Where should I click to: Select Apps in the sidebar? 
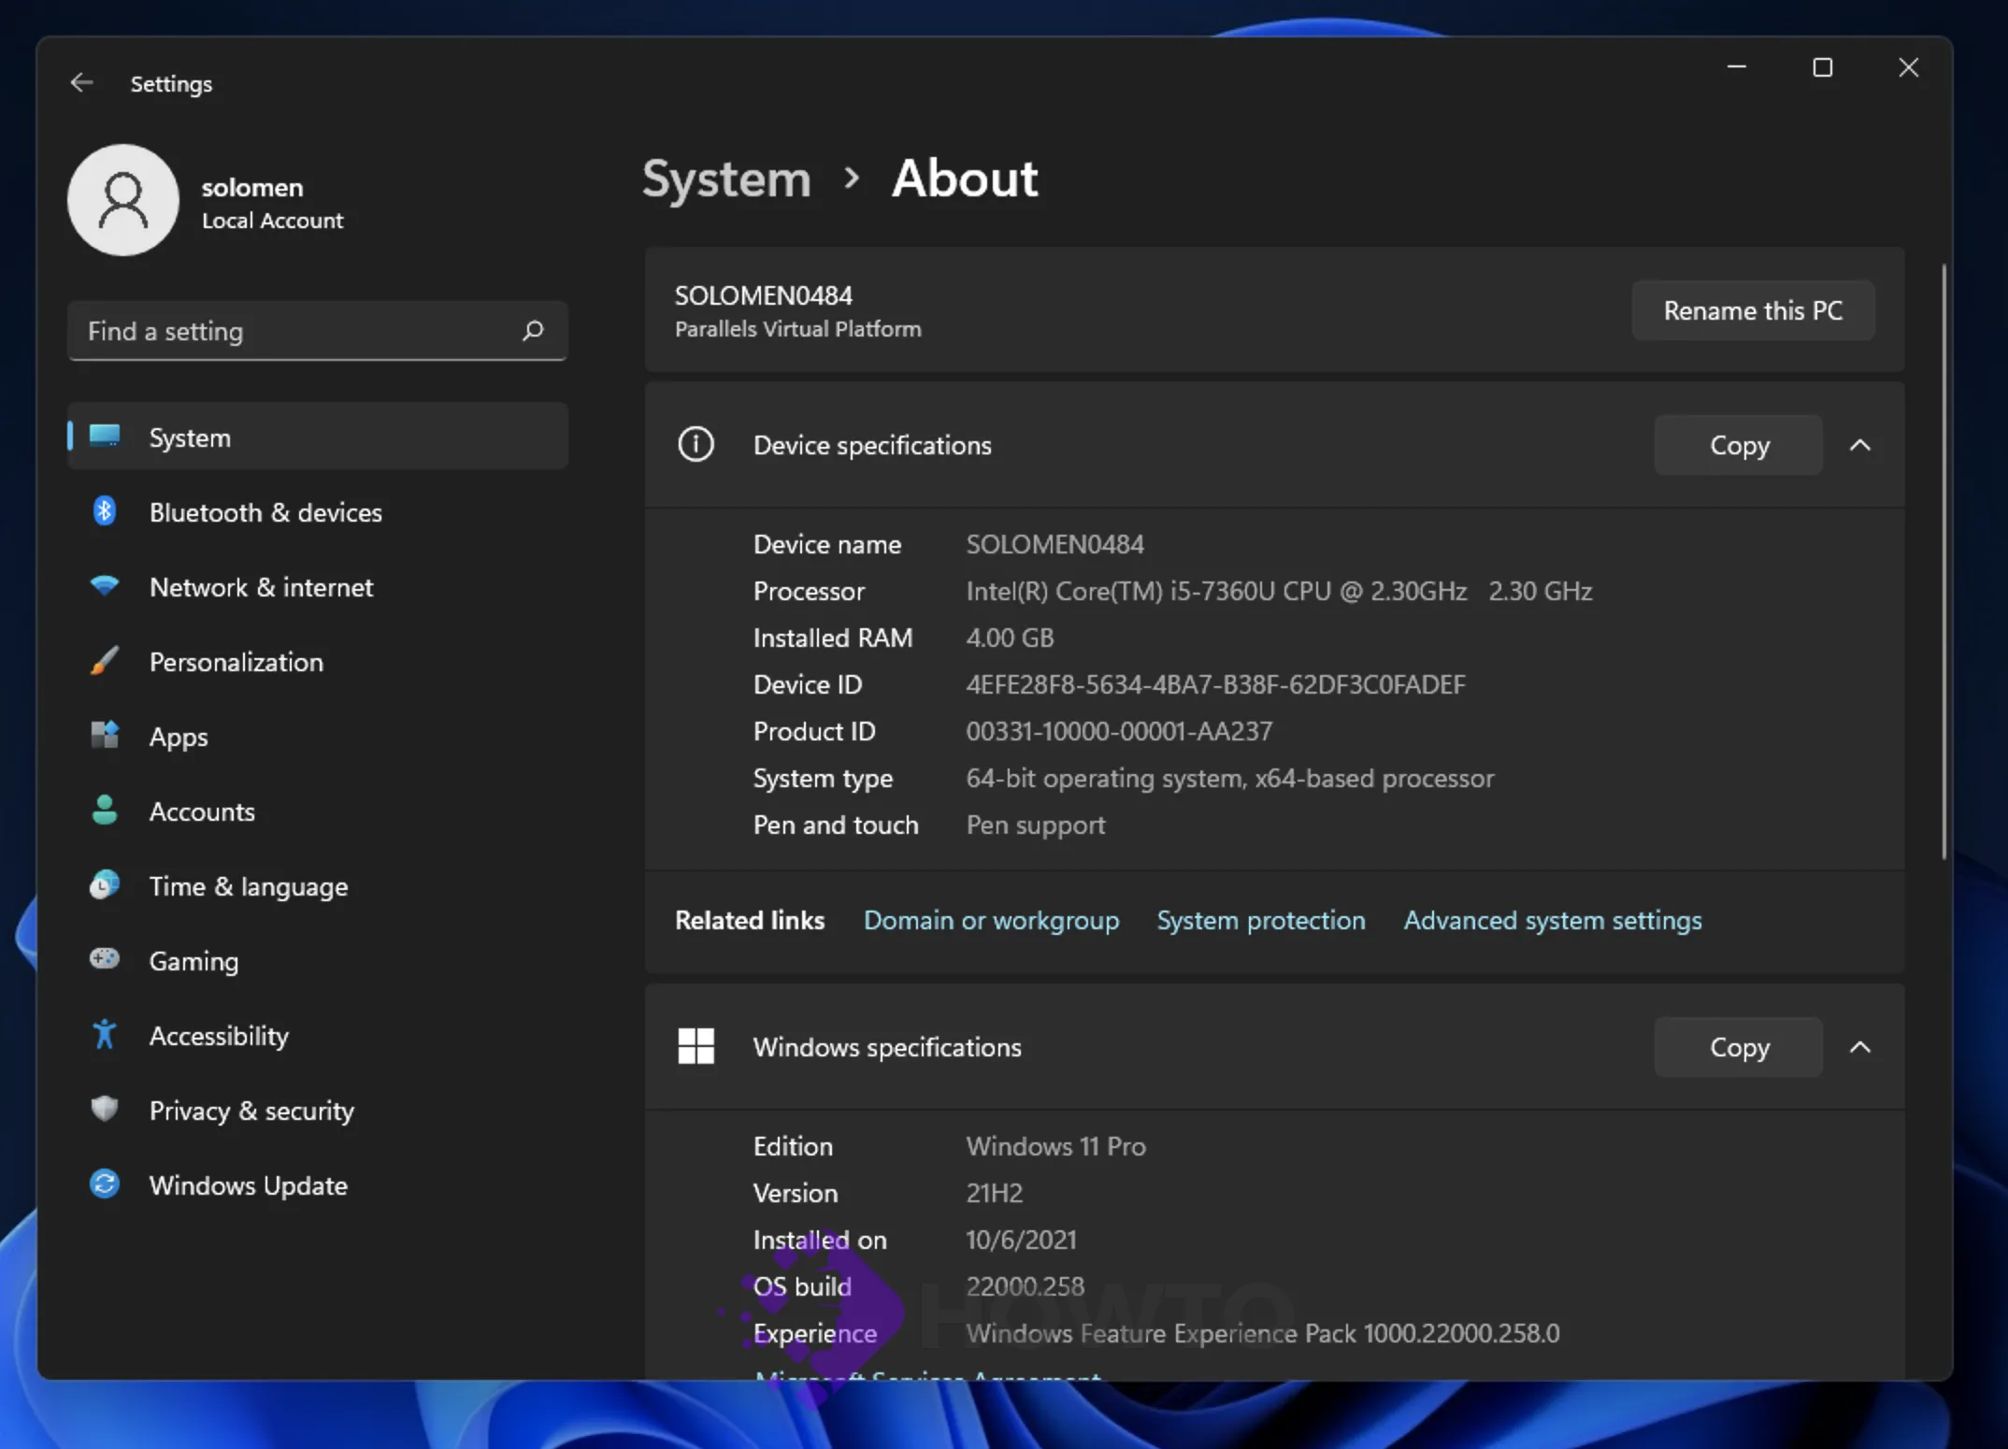(x=318, y=737)
